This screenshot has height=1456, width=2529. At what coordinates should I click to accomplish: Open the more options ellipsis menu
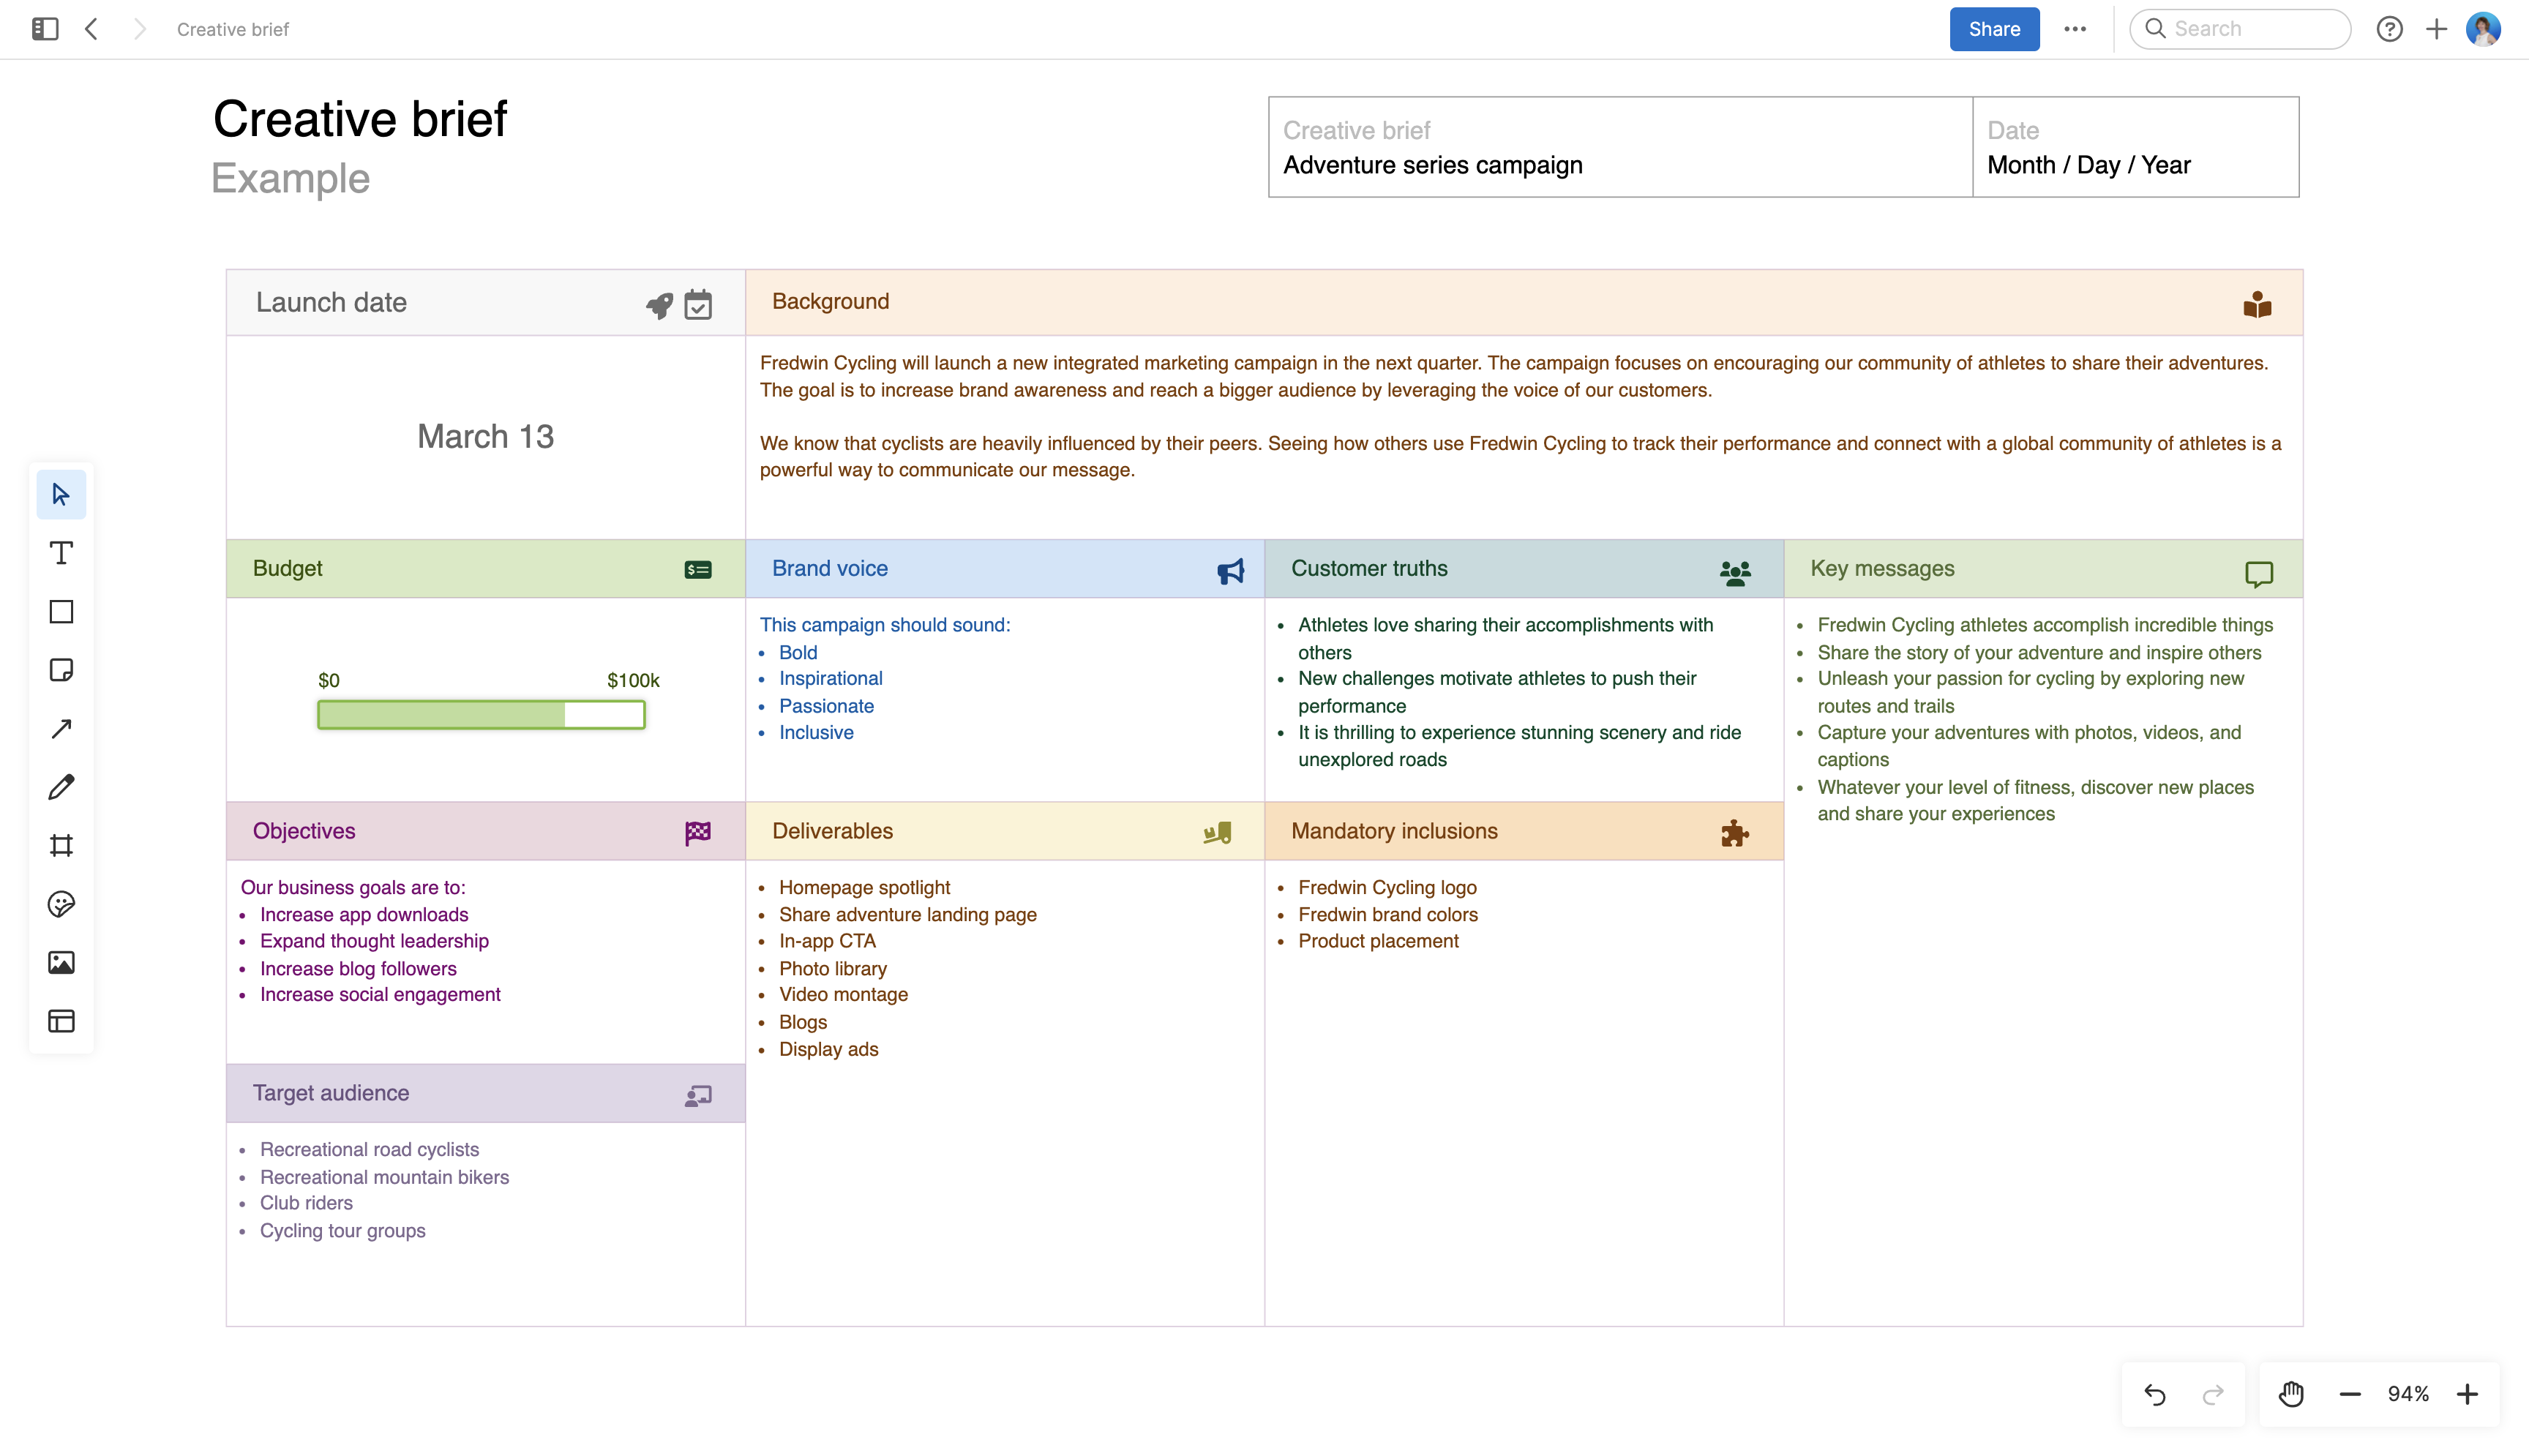click(x=2076, y=29)
